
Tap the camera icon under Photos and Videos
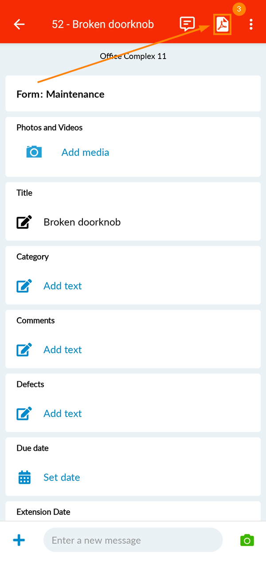[34, 152]
